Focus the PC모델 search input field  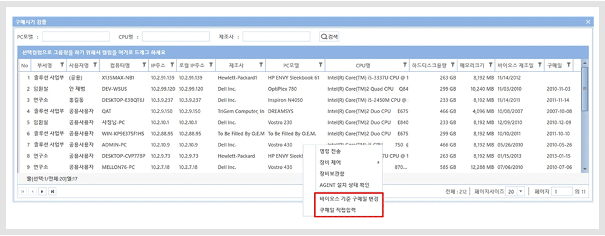coord(76,37)
